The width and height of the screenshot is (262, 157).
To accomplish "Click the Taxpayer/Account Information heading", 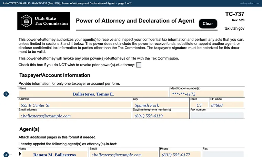I will (x=54, y=75).
